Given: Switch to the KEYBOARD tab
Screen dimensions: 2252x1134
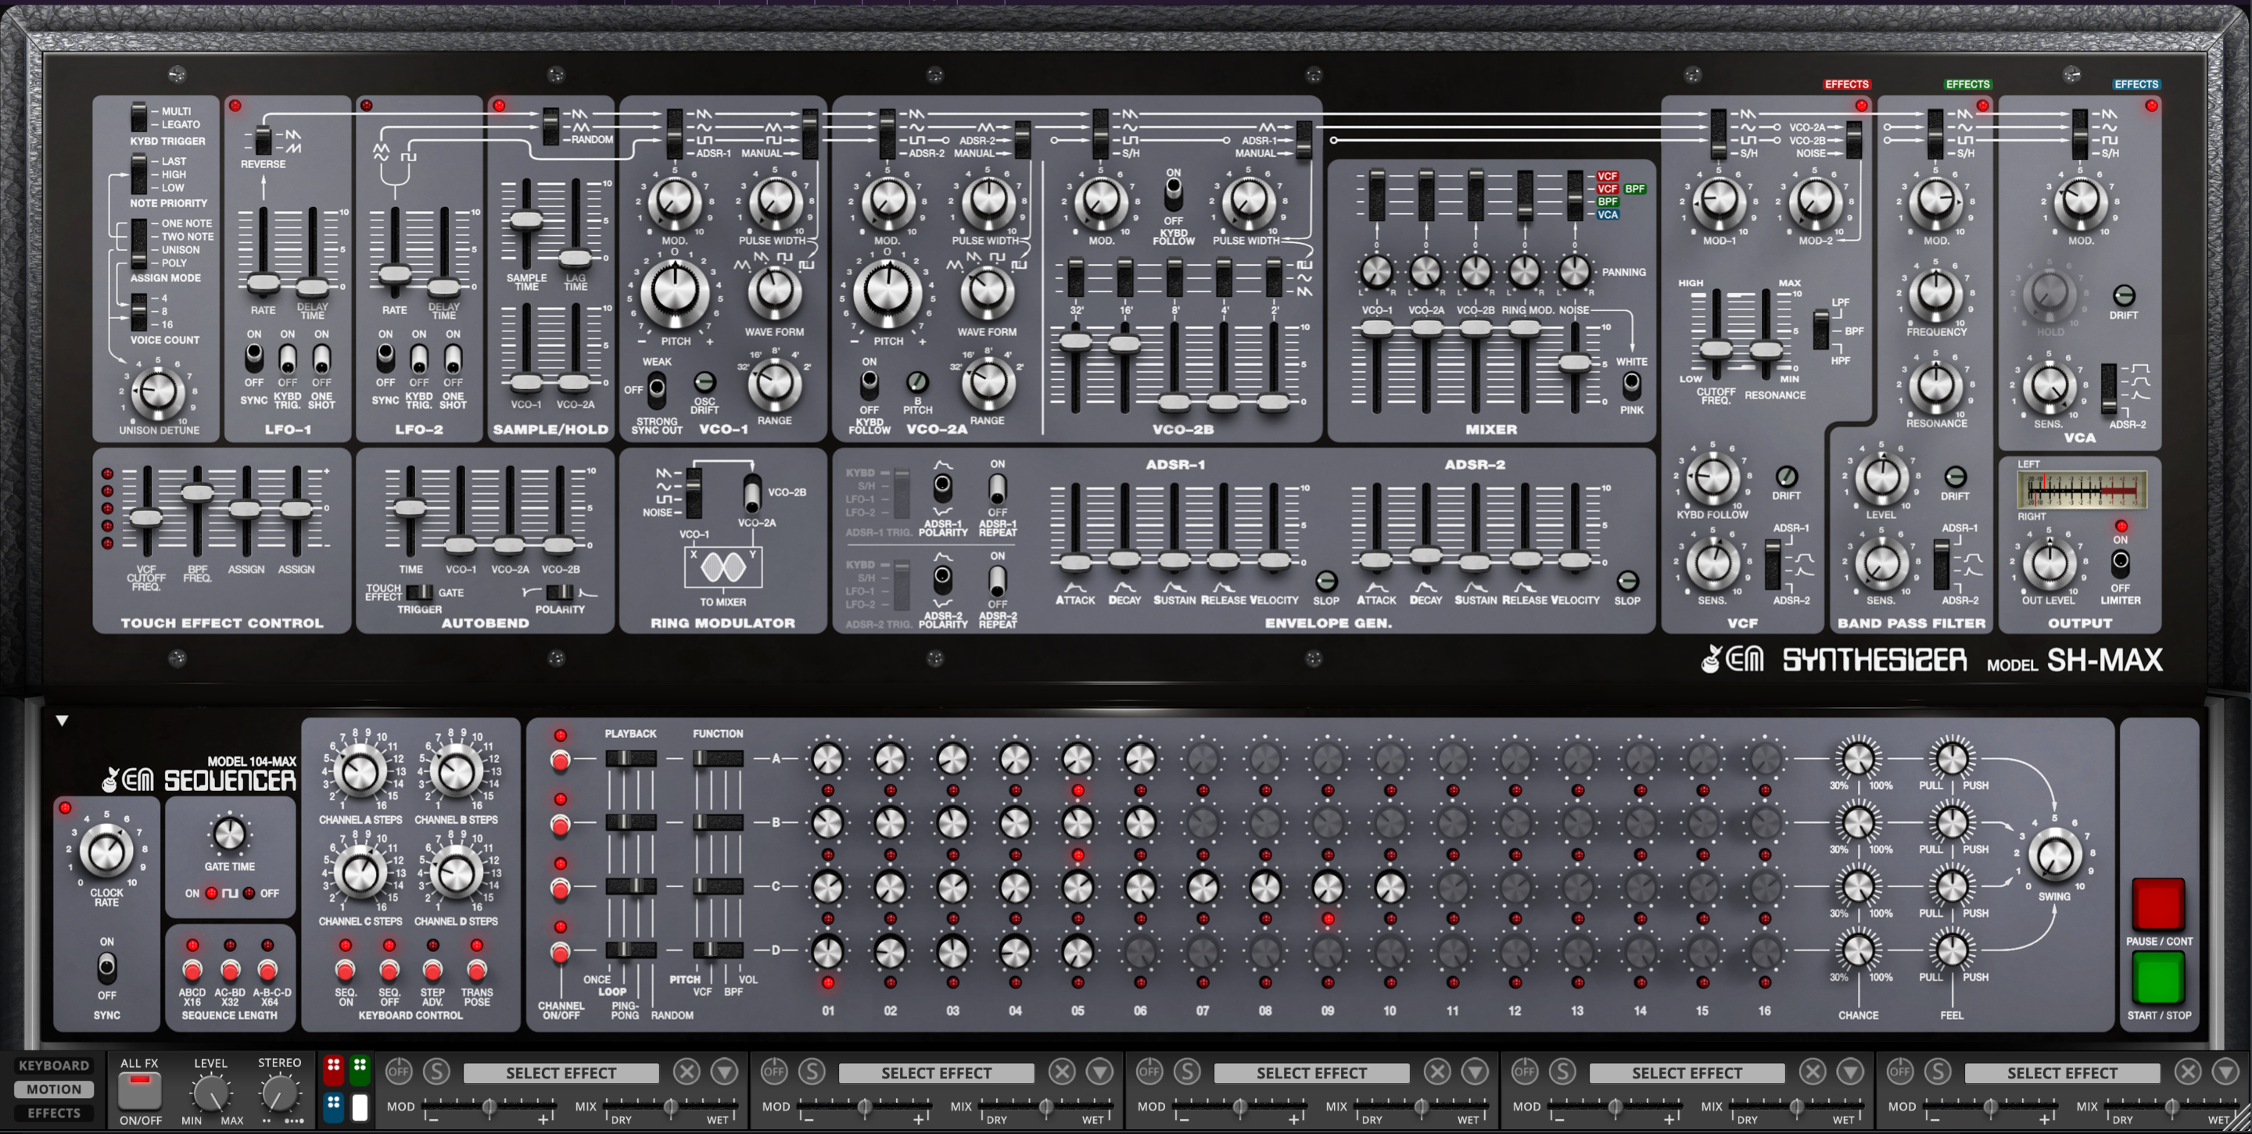Looking at the screenshot, I should [54, 1065].
